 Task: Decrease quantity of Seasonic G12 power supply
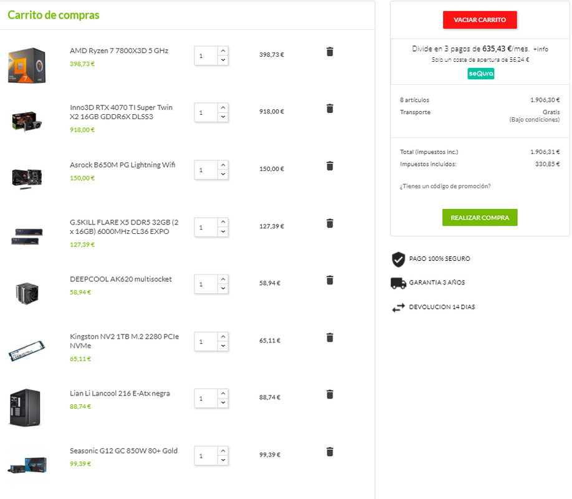click(x=223, y=460)
